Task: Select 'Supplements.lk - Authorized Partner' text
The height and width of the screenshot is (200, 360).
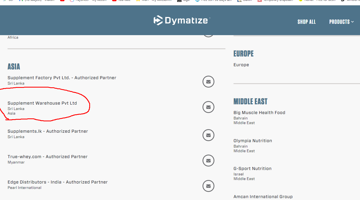Action: point(48,131)
